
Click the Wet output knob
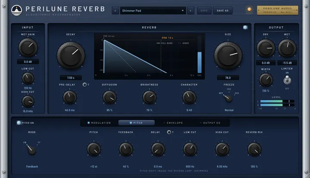pos(287,48)
